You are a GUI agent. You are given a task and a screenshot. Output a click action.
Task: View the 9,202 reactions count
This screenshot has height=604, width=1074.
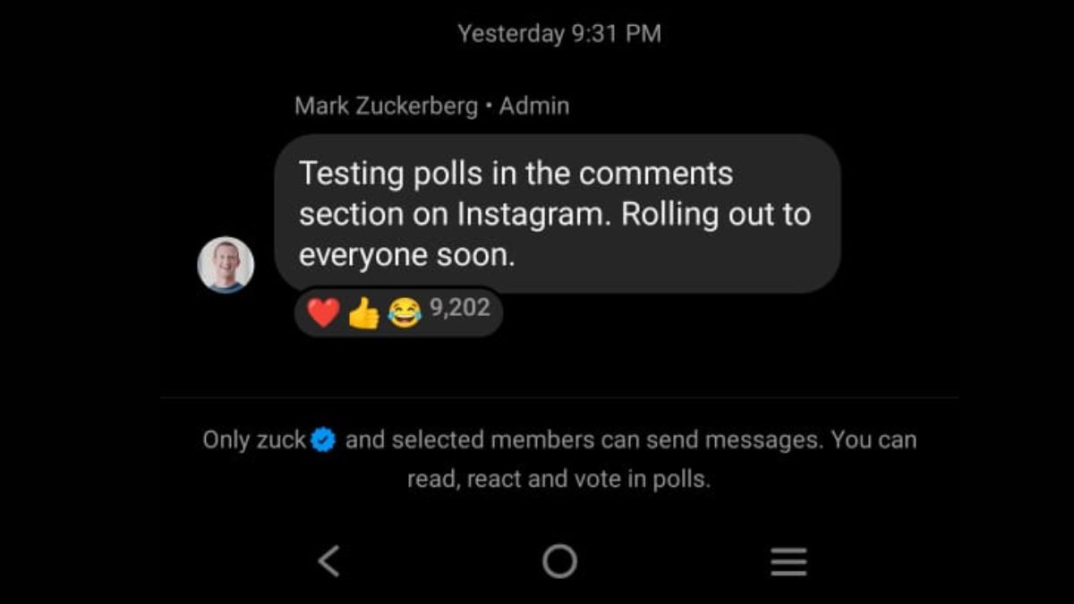pos(460,309)
